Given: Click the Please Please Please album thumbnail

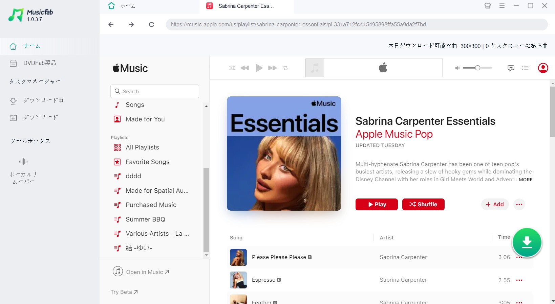Looking at the screenshot, I should coord(238,257).
